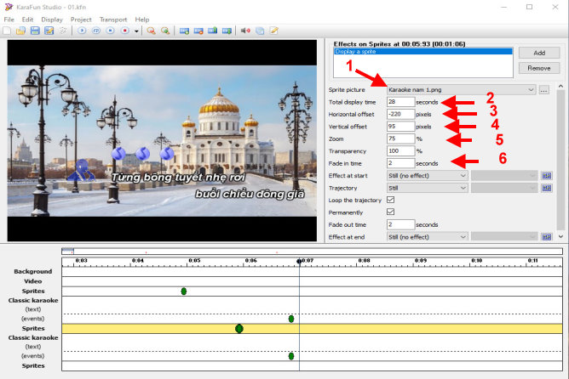Open the Sprite picture dropdown

pyautogui.click(x=531, y=89)
